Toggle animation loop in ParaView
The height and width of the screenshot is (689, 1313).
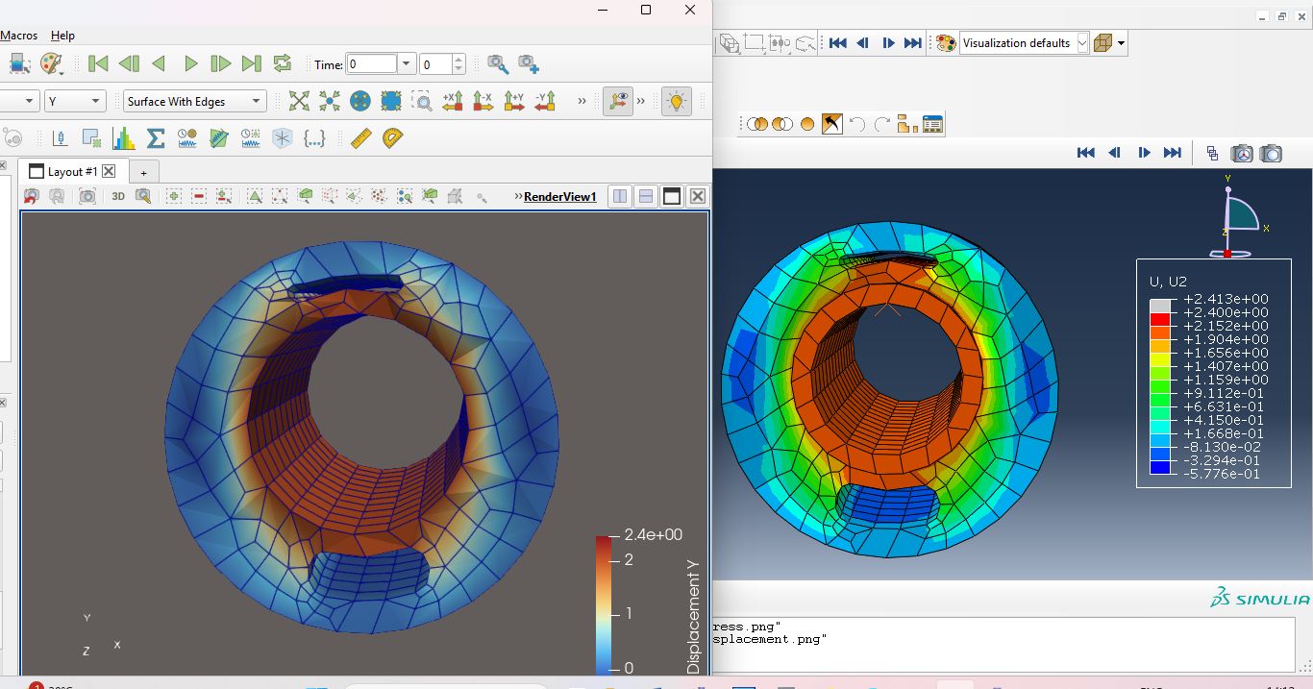283,64
